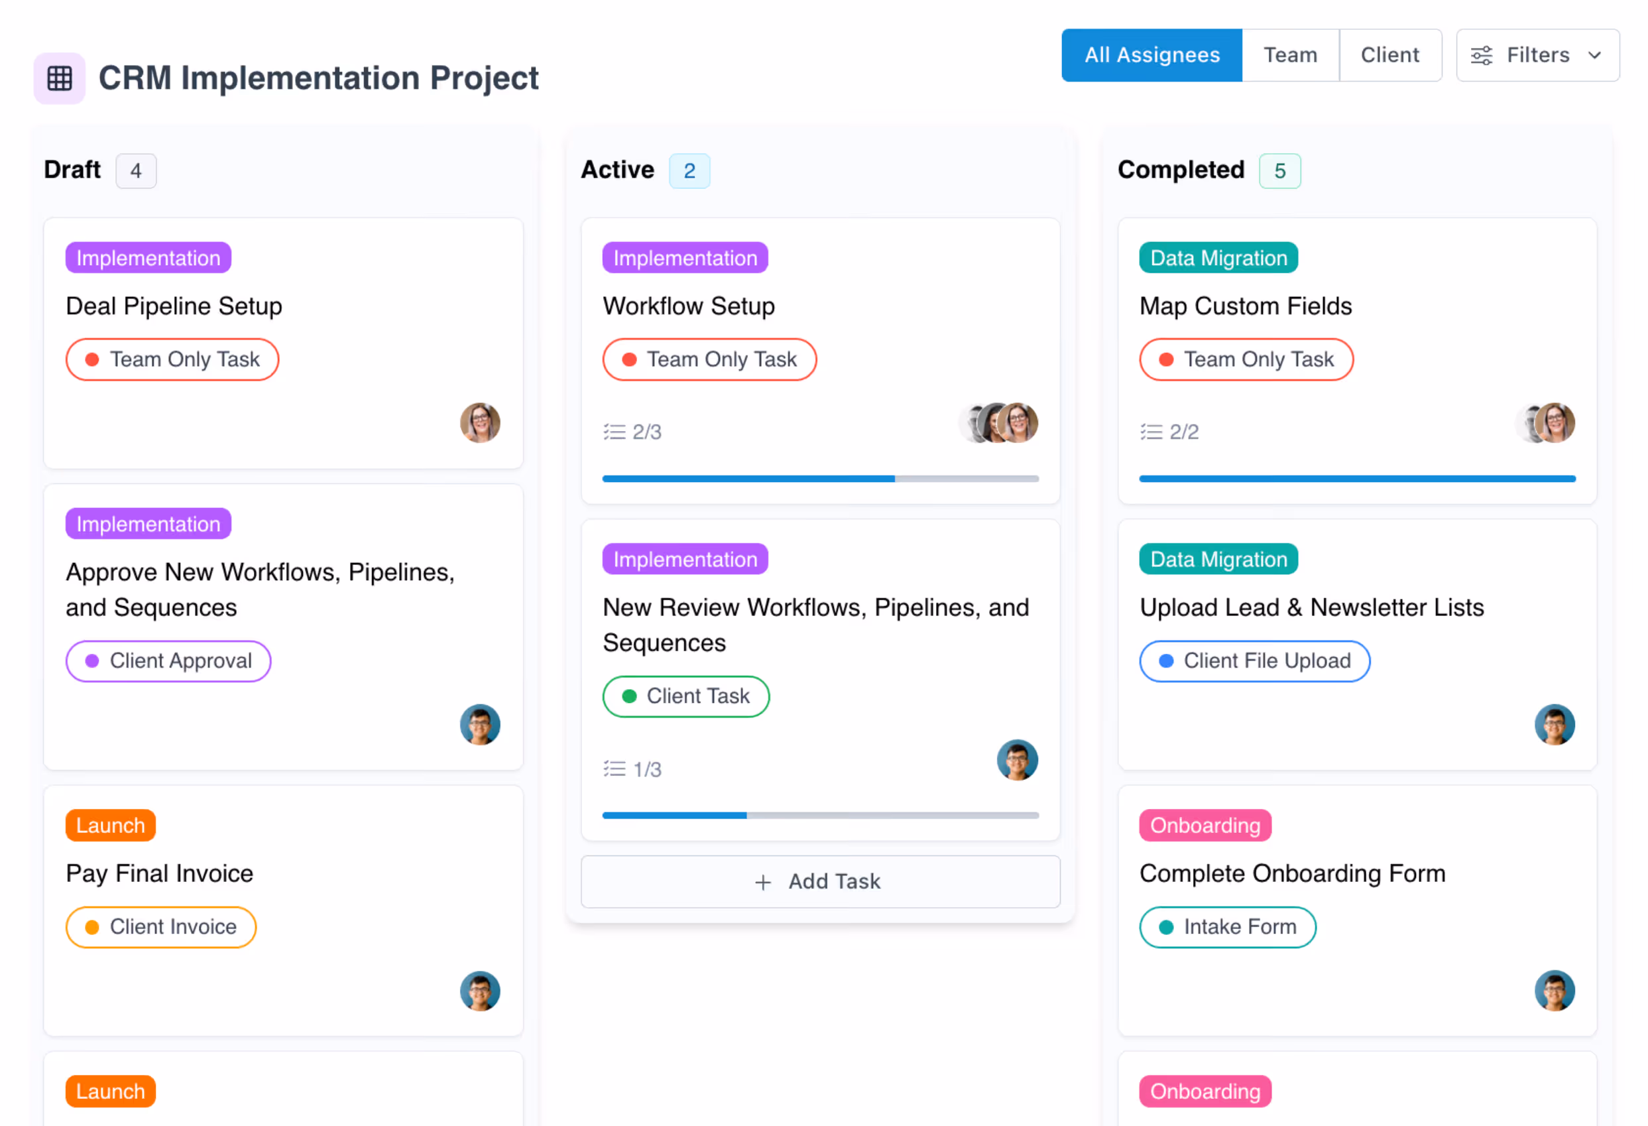Expand the Filters dropdown chevron
Viewport: 1648px width, 1126px height.
[1595, 55]
